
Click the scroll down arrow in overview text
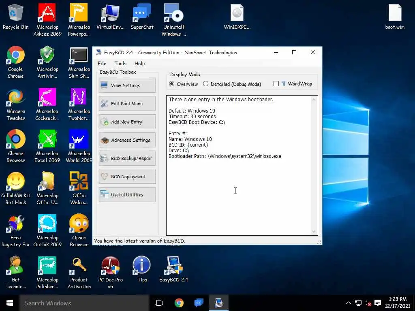pos(314,231)
